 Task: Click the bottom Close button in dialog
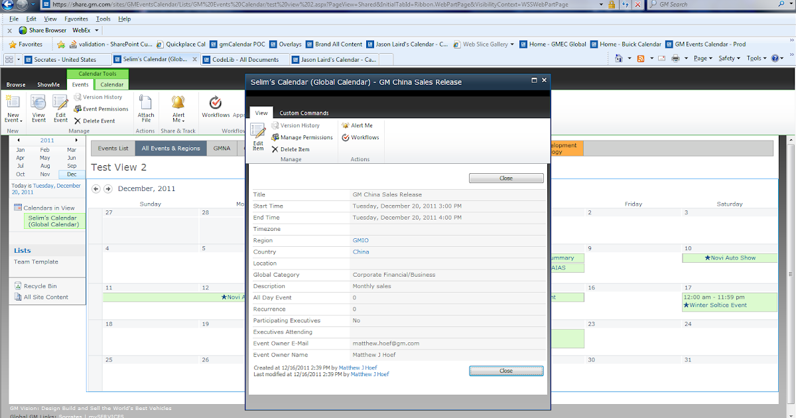point(506,371)
